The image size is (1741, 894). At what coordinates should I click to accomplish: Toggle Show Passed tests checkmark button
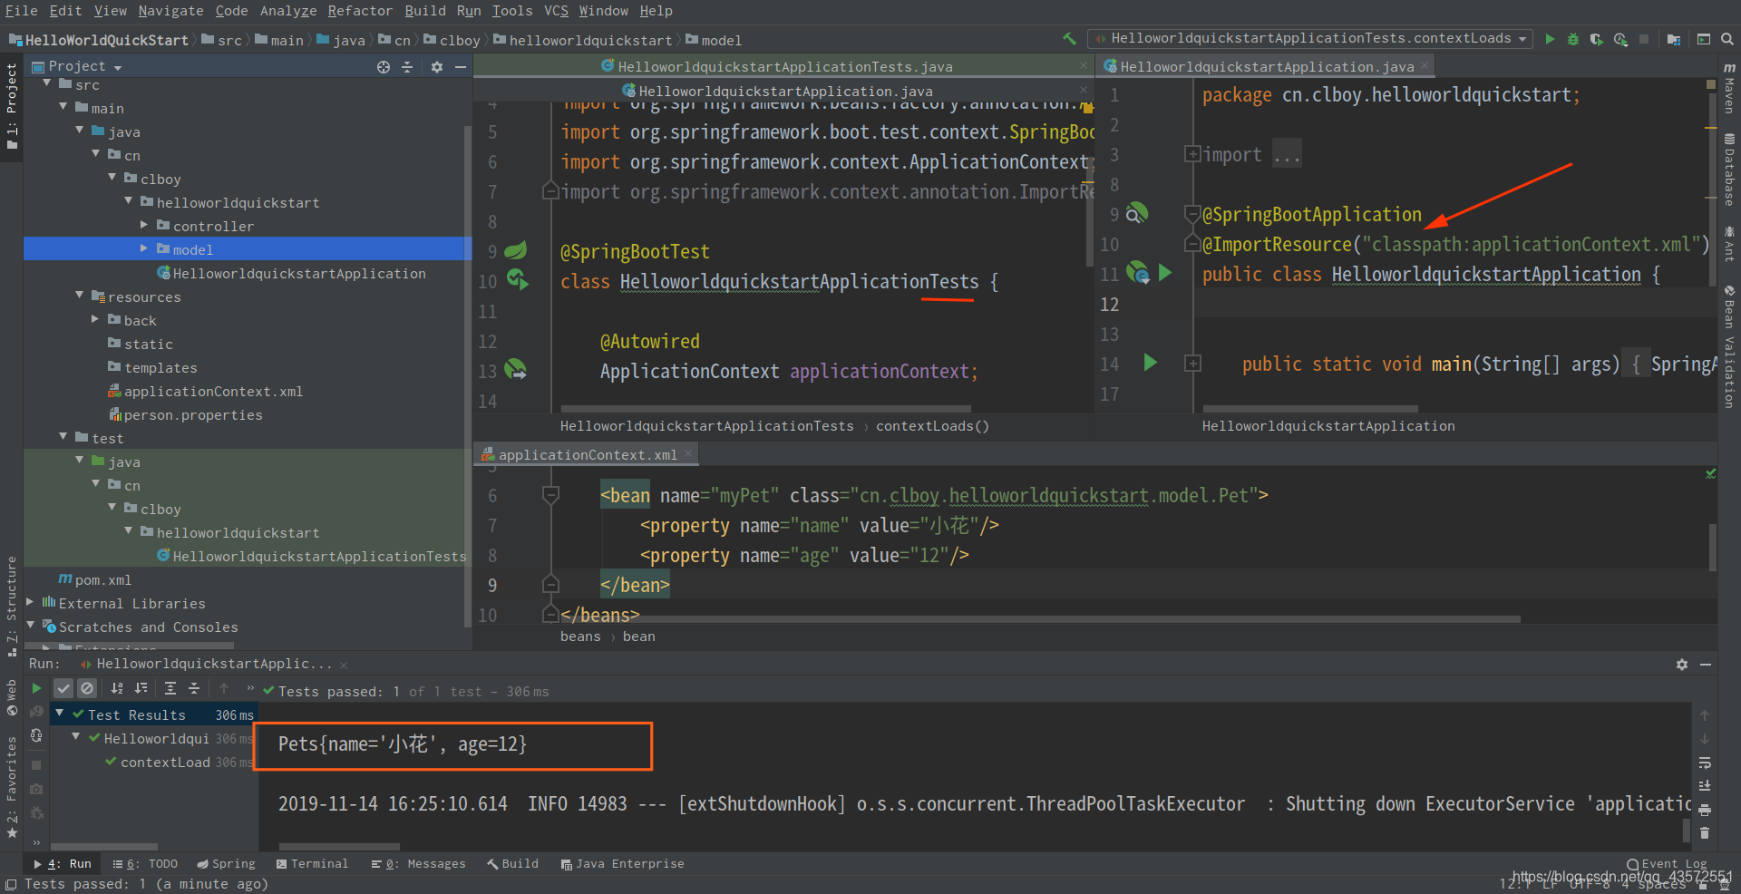63,689
